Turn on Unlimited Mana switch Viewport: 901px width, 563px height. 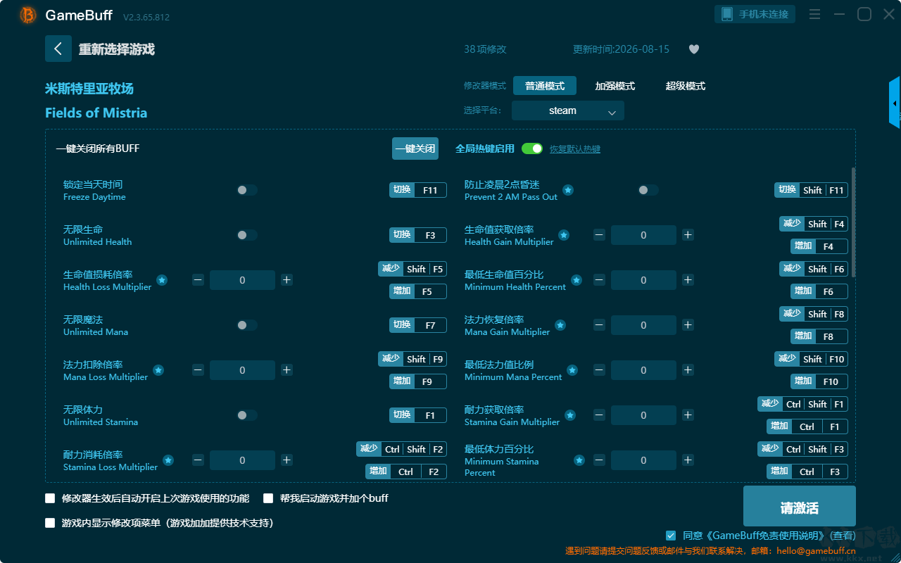(x=247, y=325)
